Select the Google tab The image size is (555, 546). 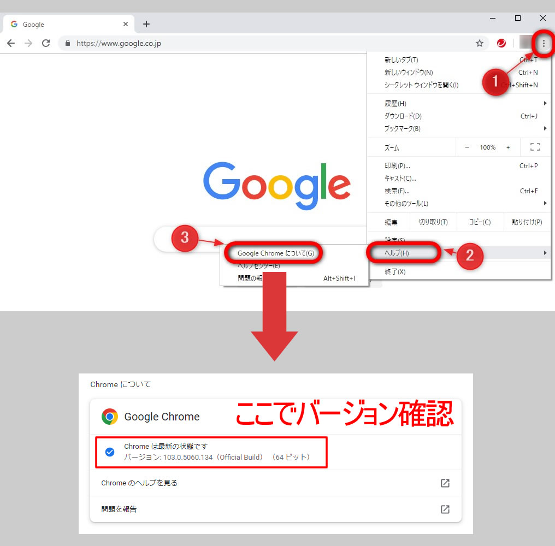(x=69, y=24)
